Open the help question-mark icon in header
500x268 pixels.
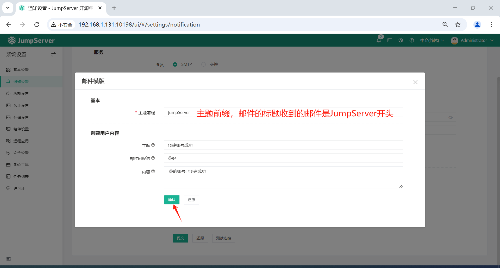point(411,40)
